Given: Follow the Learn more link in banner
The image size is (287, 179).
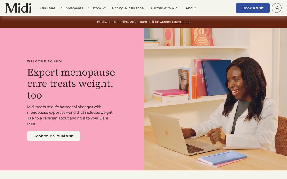Looking at the screenshot, I should pos(181,22).
